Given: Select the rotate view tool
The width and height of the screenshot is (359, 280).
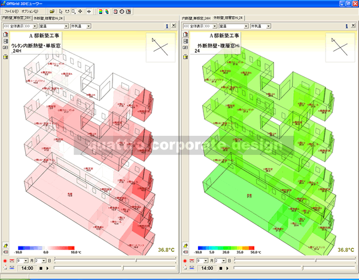Looking at the screenshot, I should click(x=67, y=11).
